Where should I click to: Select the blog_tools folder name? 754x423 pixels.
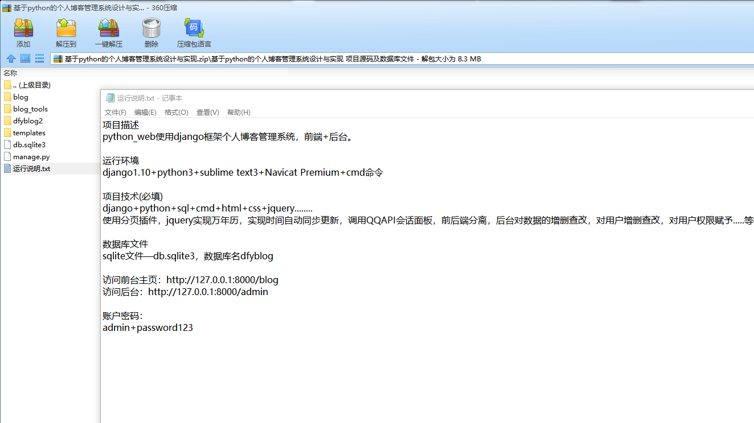point(30,109)
